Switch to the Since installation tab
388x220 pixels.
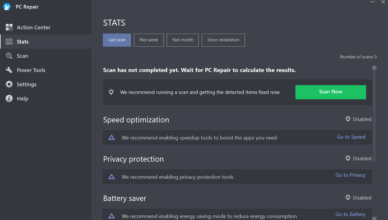coord(223,40)
